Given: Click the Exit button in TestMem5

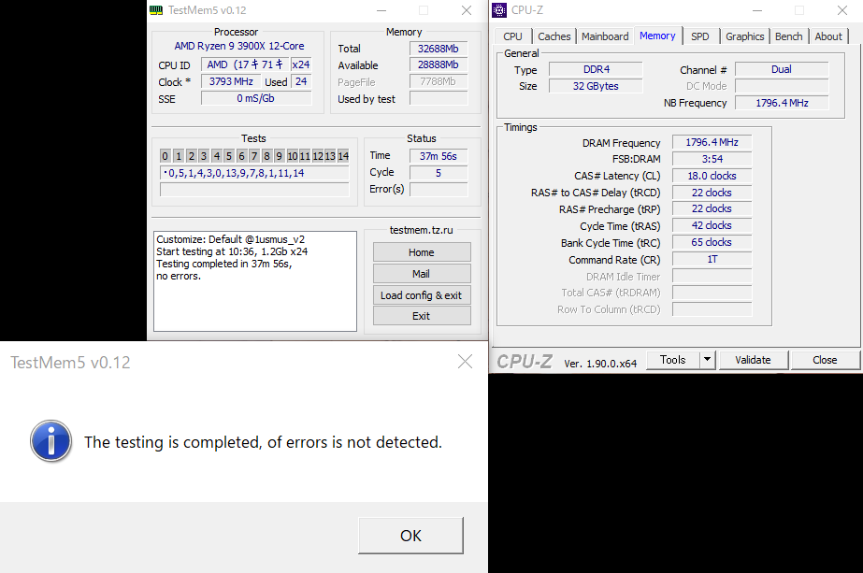Looking at the screenshot, I should (422, 316).
